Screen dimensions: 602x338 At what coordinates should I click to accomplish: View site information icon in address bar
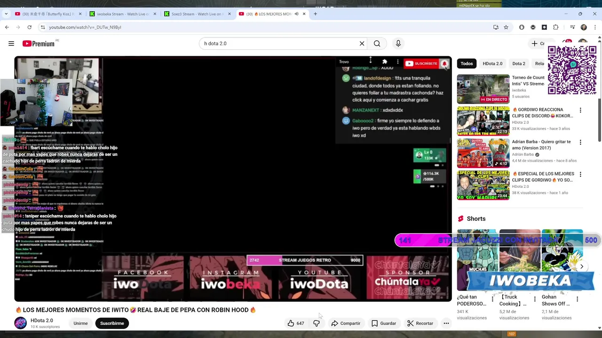click(x=42, y=27)
